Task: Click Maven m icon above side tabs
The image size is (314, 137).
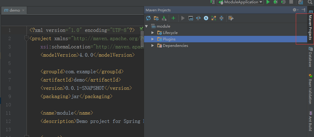Action: click(x=311, y=12)
